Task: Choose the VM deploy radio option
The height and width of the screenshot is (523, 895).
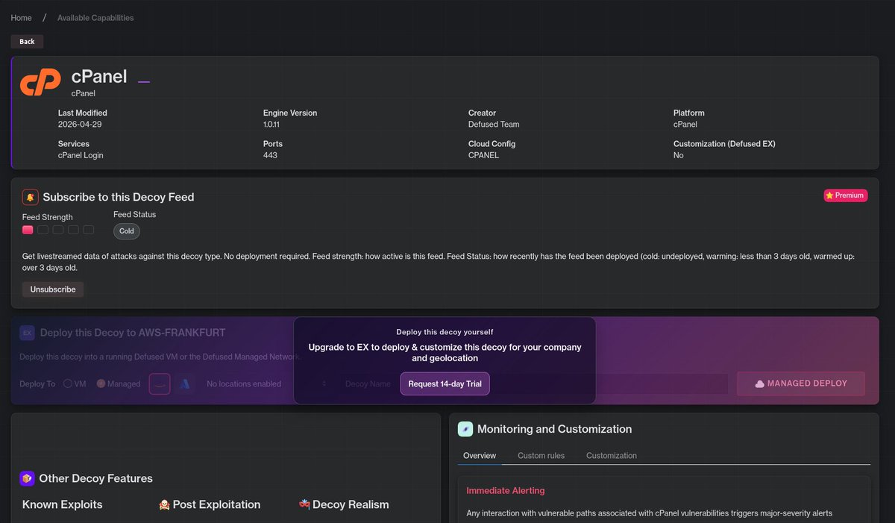Action: click(x=68, y=383)
